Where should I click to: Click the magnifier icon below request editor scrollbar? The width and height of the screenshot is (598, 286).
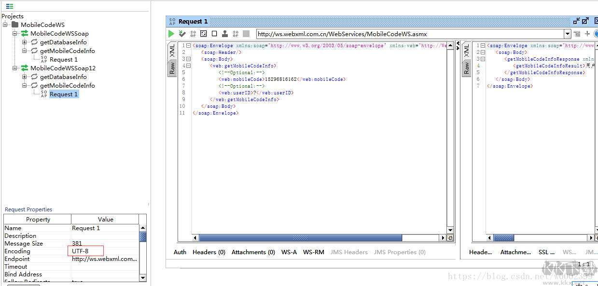pos(450,238)
